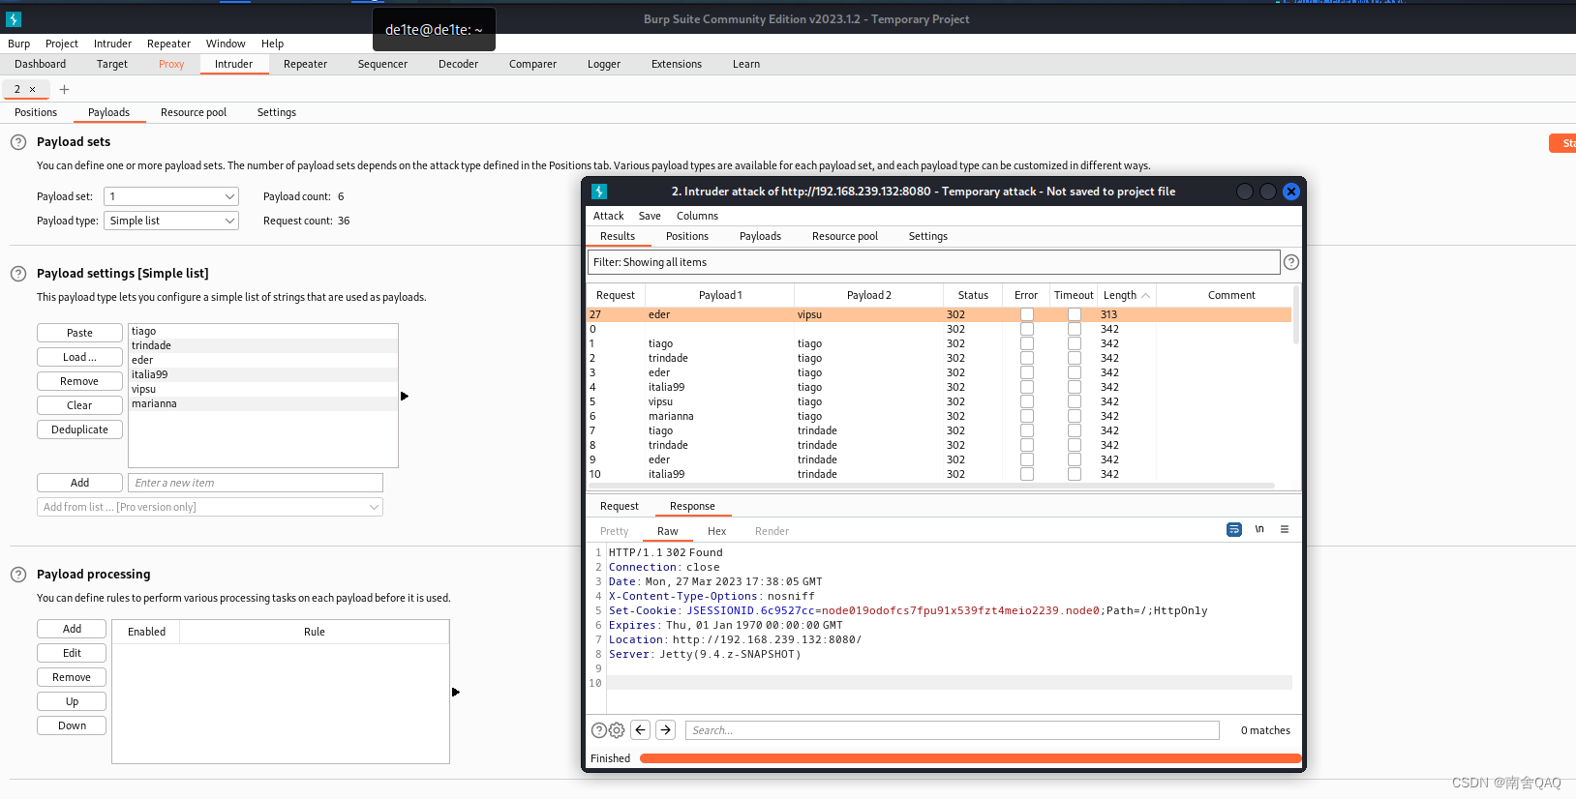Close Intruder tab 2 with x icon
This screenshot has height=799, width=1576.
[32, 90]
